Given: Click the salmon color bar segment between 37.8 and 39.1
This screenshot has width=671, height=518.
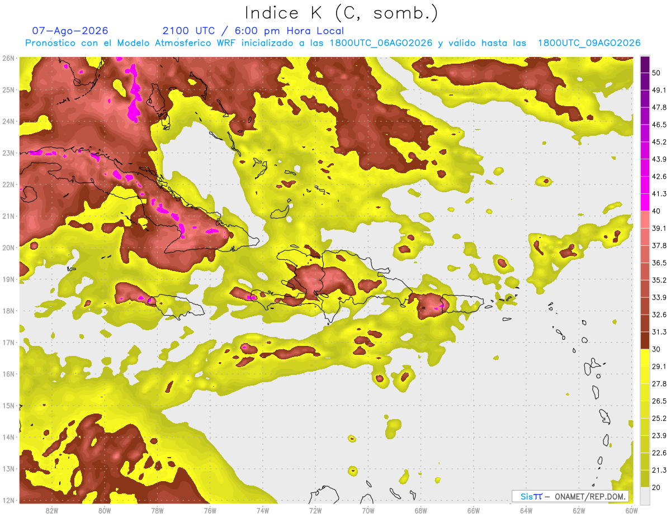Looking at the screenshot, I should (x=645, y=236).
